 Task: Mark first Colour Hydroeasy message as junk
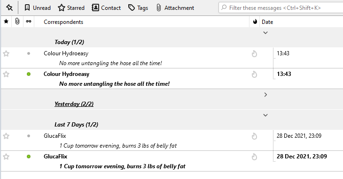(x=254, y=53)
